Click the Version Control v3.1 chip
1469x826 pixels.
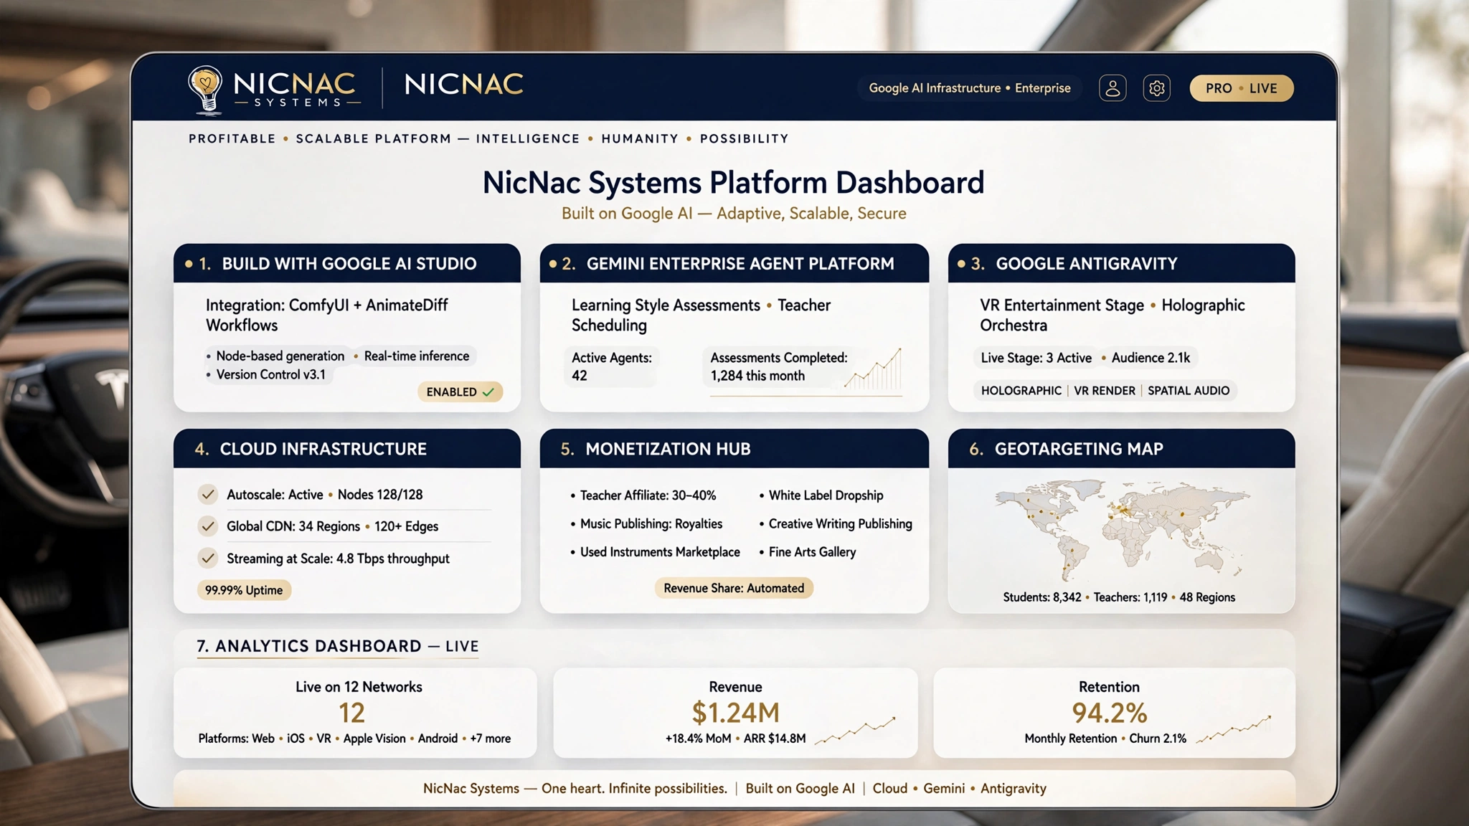click(x=270, y=374)
